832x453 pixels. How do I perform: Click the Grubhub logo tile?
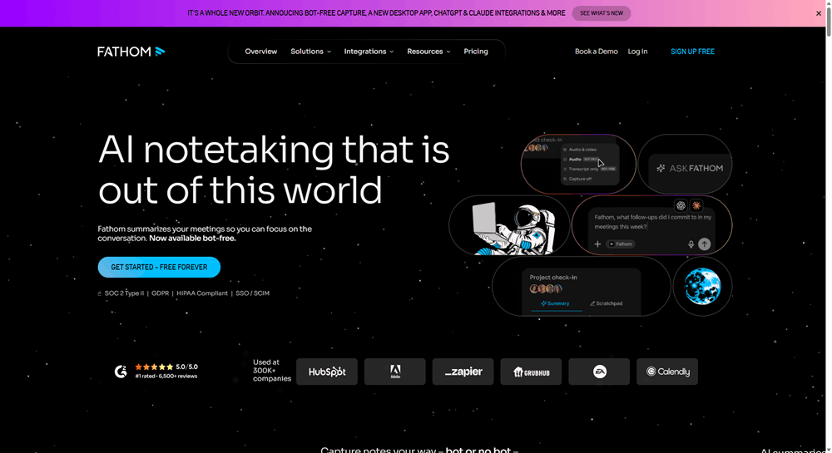point(531,372)
